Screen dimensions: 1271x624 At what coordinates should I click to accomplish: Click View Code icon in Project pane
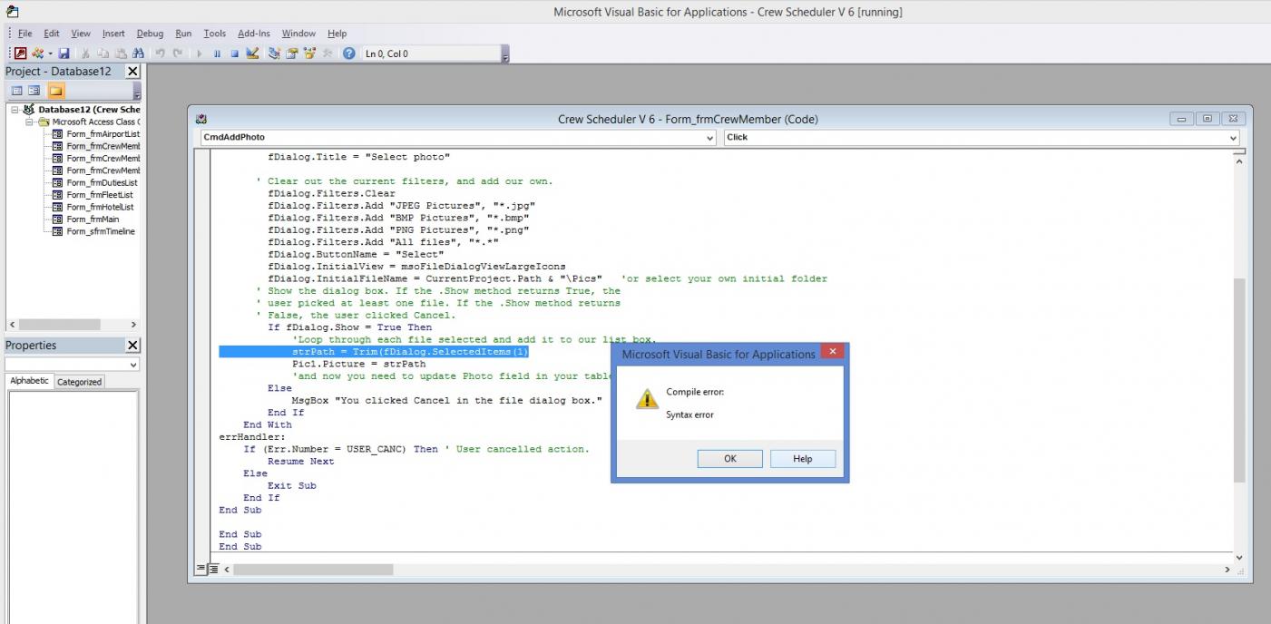pos(16,91)
